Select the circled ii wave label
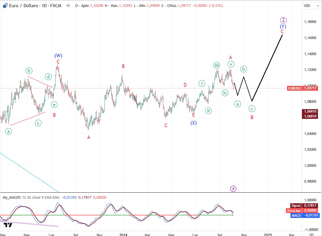Image resolution: width=322 pixels, height=236 pixels. click(208, 111)
